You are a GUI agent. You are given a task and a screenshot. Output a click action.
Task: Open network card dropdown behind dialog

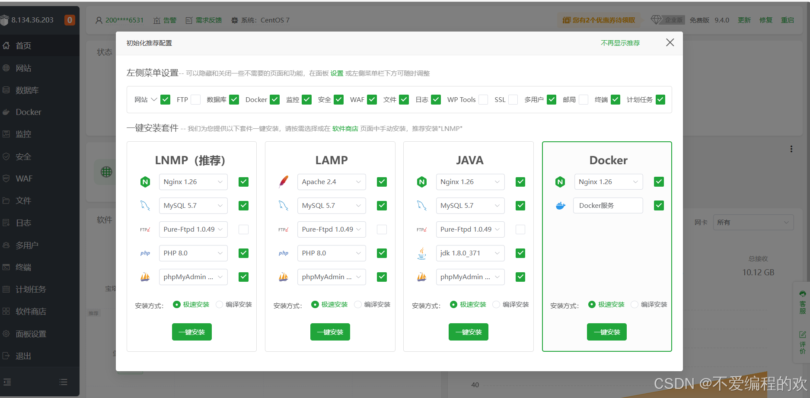pyautogui.click(x=753, y=223)
